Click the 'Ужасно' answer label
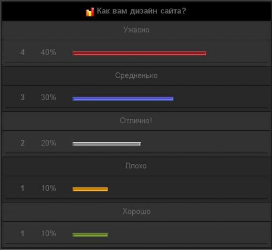Image resolution: width=272 pixels, height=250 pixels. coord(136,30)
